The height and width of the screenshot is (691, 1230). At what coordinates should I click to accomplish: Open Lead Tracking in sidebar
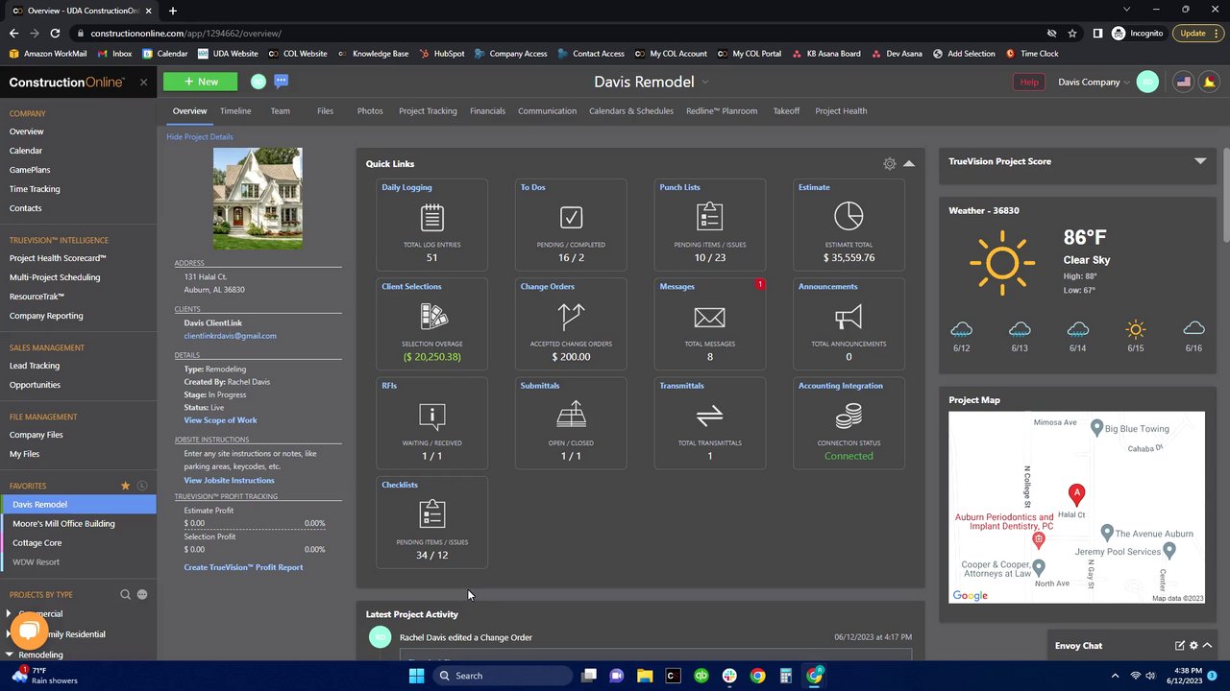(35, 366)
